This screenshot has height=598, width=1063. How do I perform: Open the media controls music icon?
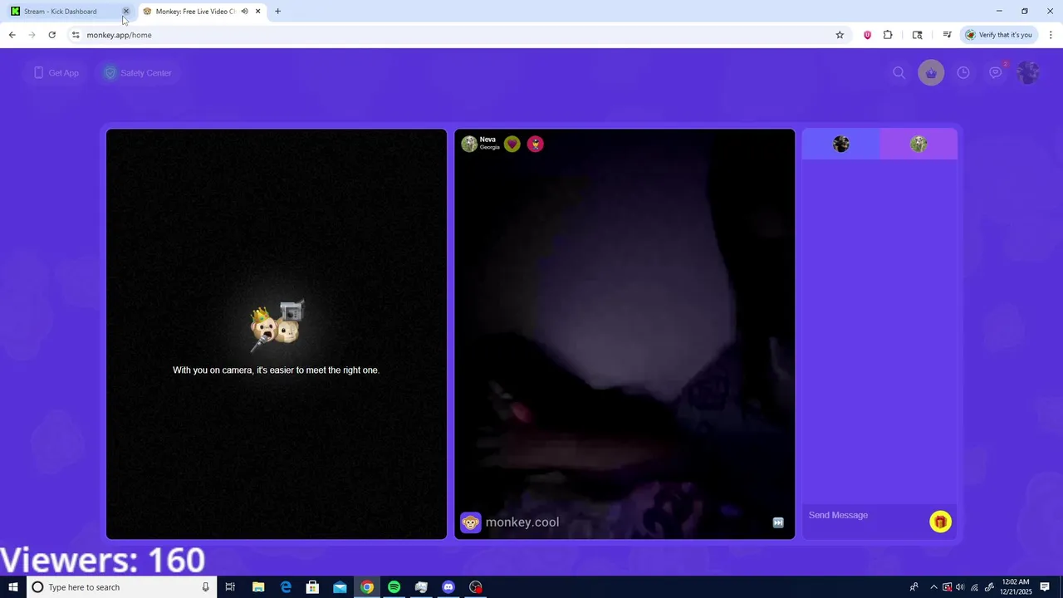947,35
